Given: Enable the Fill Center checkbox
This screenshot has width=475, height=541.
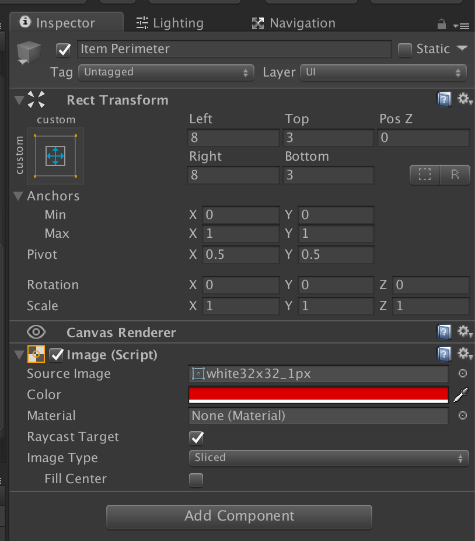Looking at the screenshot, I should [195, 479].
